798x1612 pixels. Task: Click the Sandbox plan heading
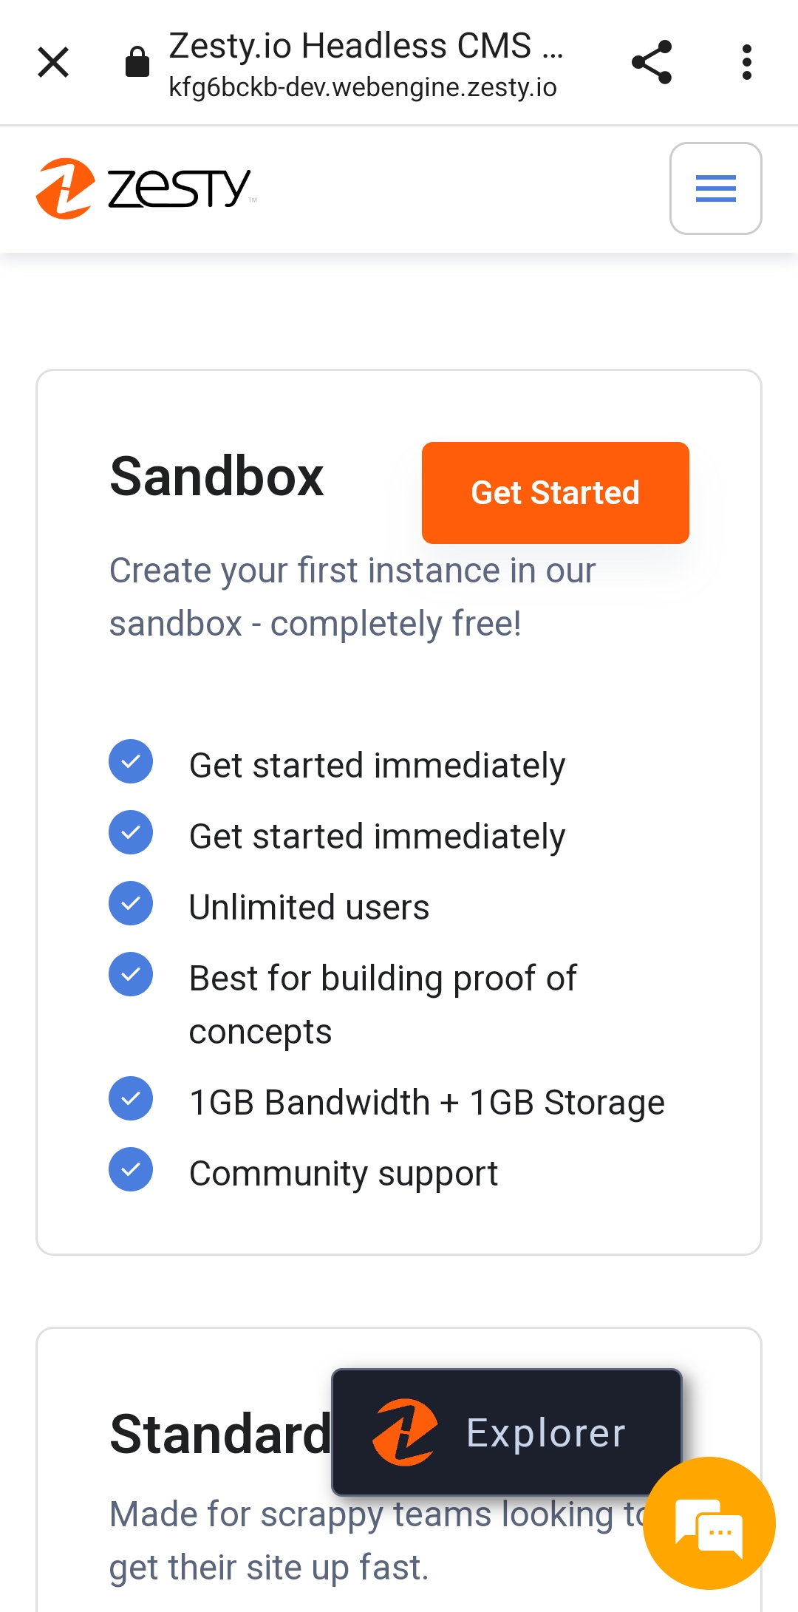pyautogui.click(x=217, y=477)
